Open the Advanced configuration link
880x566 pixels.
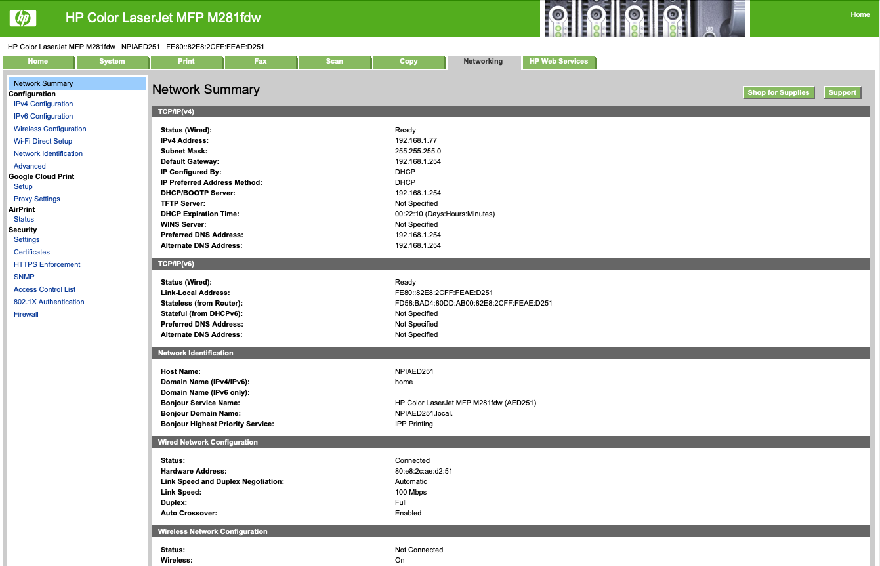coord(30,166)
